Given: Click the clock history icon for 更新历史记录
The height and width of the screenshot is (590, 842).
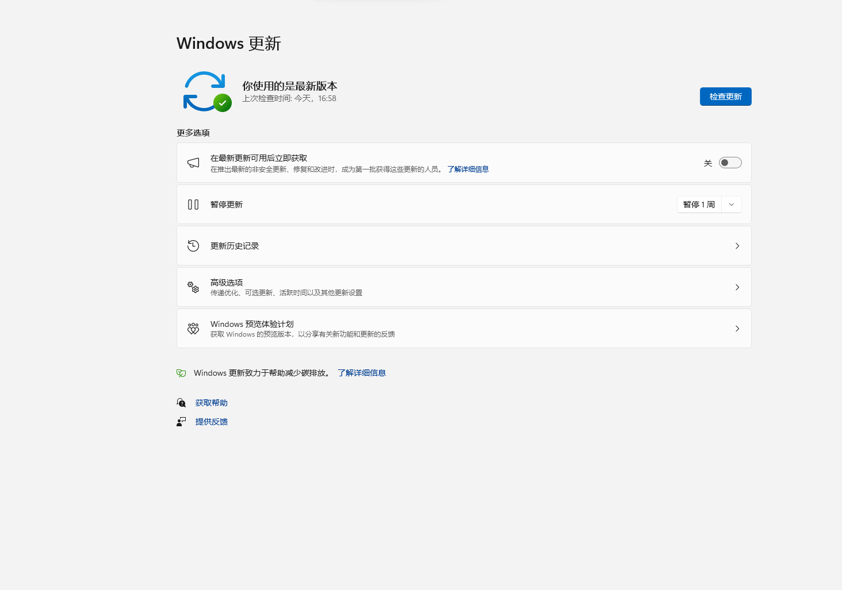Looking at the screenshot, I should click(x=193, y=246).
